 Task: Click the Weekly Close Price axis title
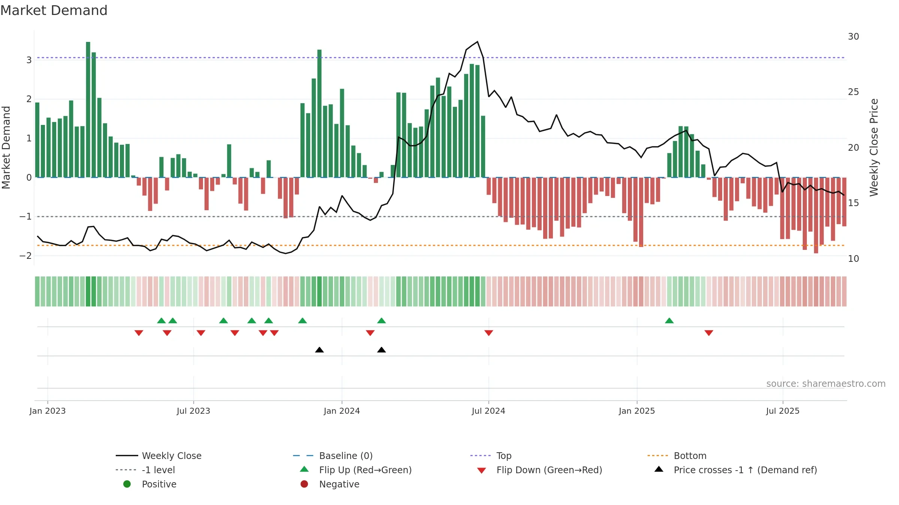coord(874,147)
